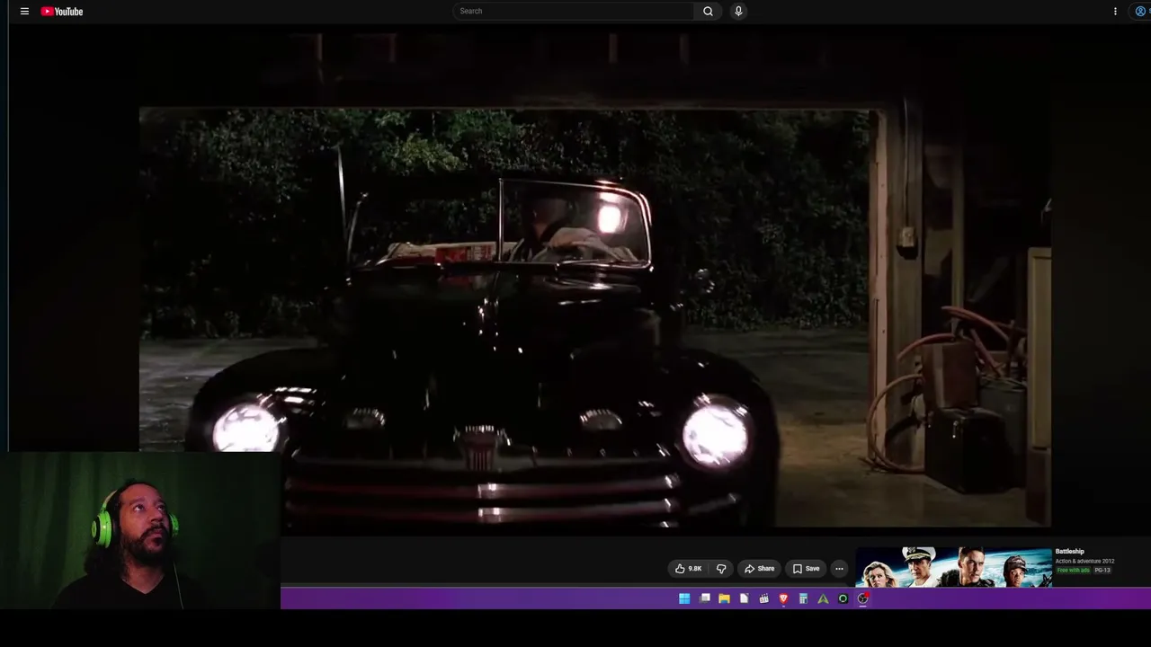Open the green triangle app on taskbar
Image resolution: width=1151 pixels, height=647 pixels.
click(x=823, y=598)
